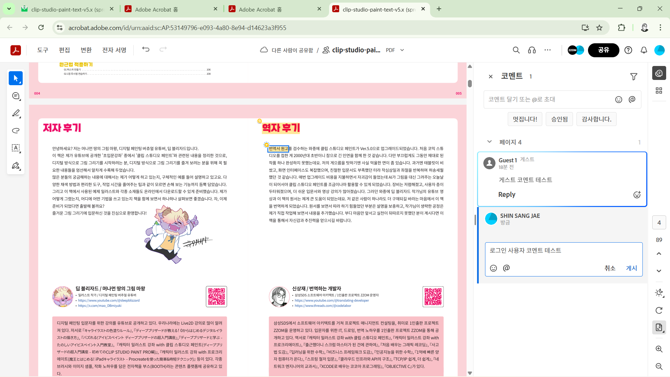Open the search magnifier in header
The width and height of the screenshot is (670, 377).
click(x=516, y=50)
